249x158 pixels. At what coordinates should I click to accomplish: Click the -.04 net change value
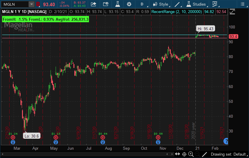(62, 3)
